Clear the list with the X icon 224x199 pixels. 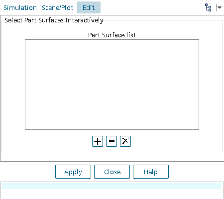(125, 141)
